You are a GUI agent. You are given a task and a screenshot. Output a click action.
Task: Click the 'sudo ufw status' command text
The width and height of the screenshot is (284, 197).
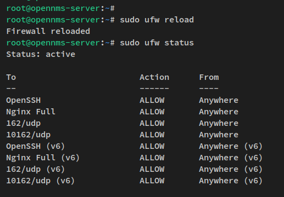pos(157,43)
